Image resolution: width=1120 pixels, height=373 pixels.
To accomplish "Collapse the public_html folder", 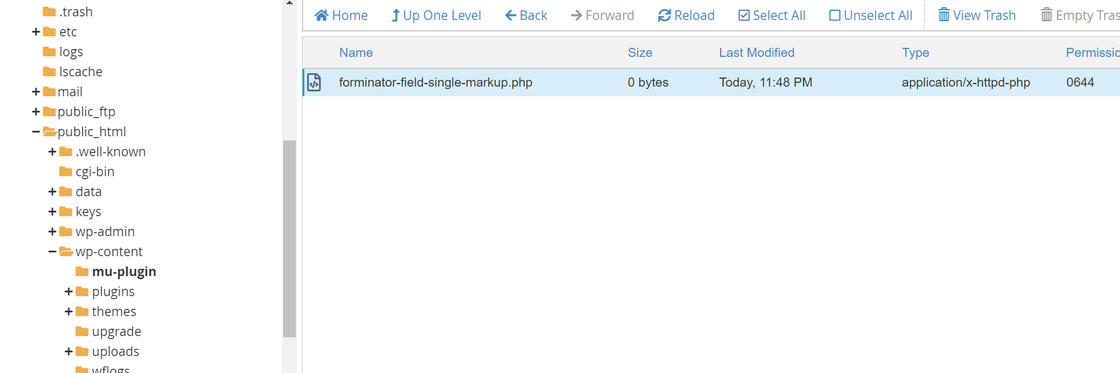I will point(36,131).
